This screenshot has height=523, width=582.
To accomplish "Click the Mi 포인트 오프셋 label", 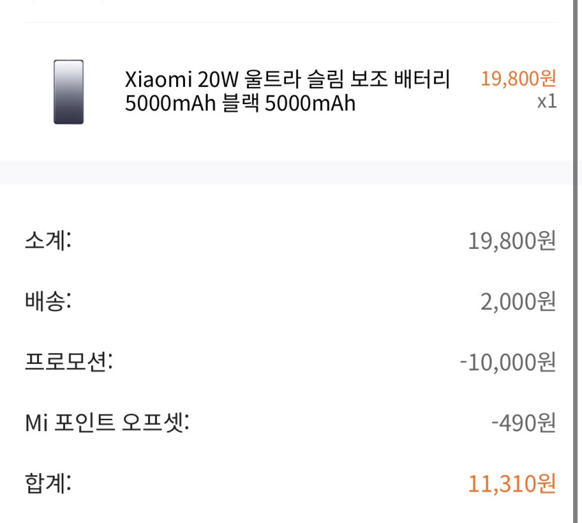I will (x=106, y=422).
